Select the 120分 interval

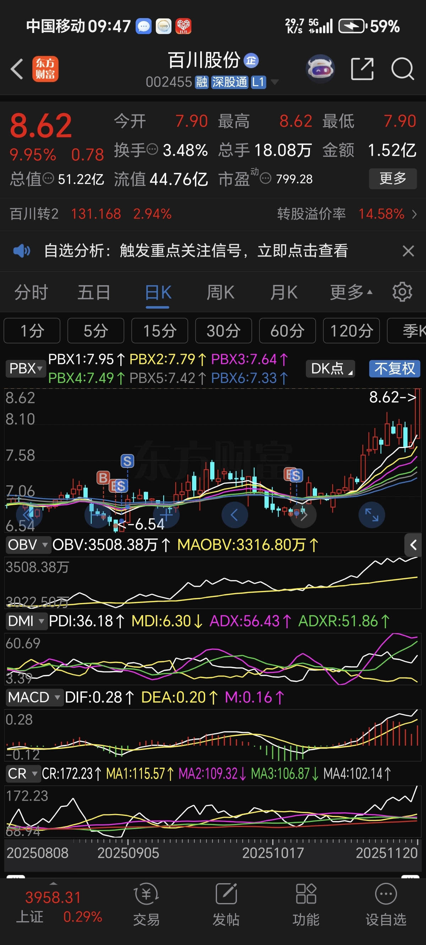pyautogui.click(x=351, y=331)
